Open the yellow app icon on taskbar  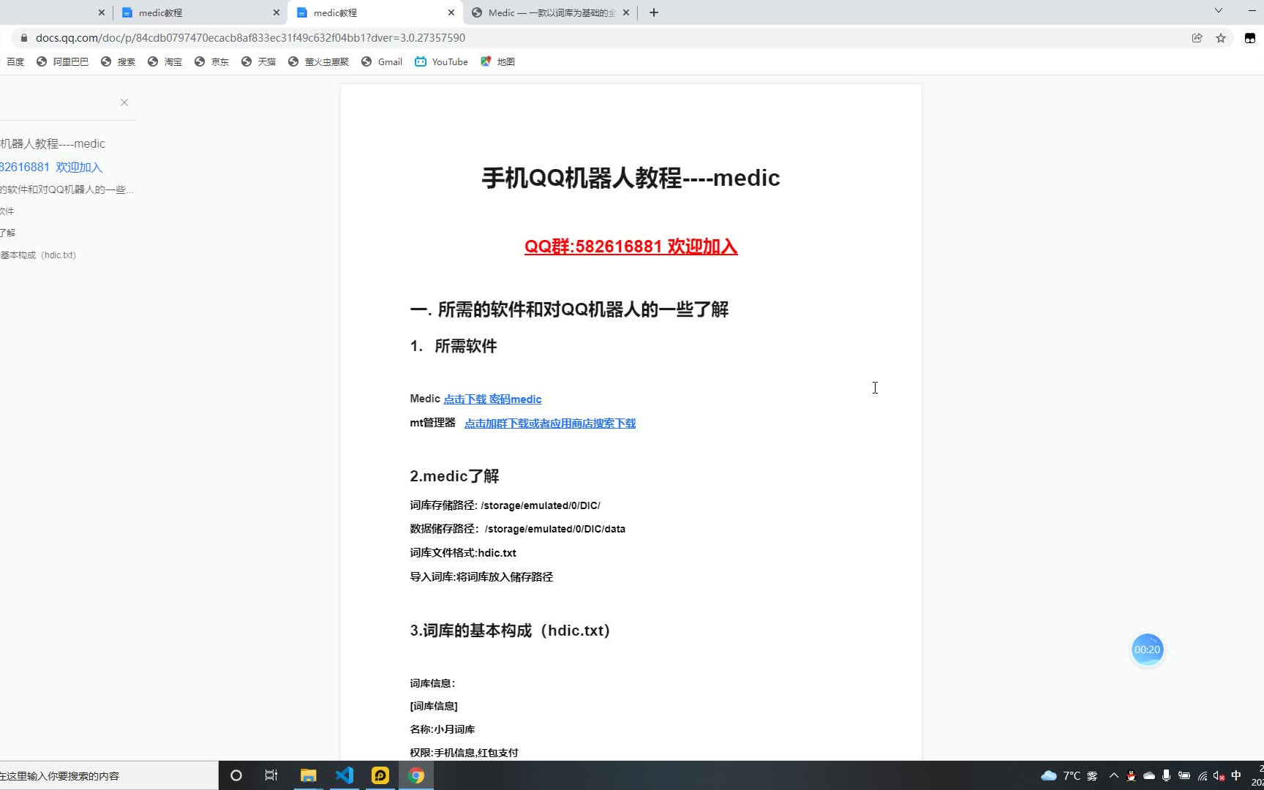coord(380,775)
